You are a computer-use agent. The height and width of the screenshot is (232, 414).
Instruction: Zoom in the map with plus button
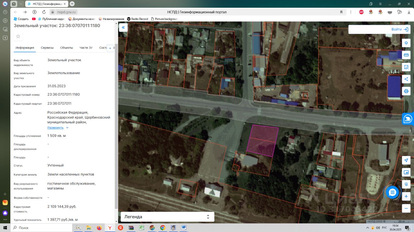tap(406, 196)
